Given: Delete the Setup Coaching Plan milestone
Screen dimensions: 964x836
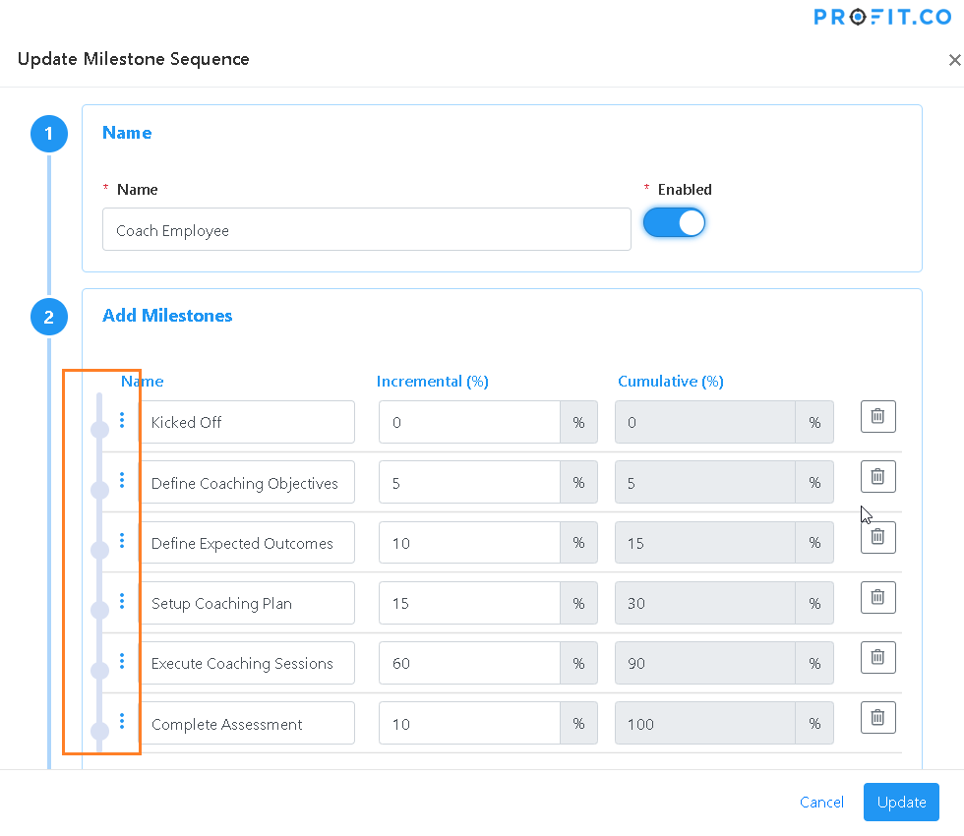Looking at the screenshot, I should [x=877, y=597].
